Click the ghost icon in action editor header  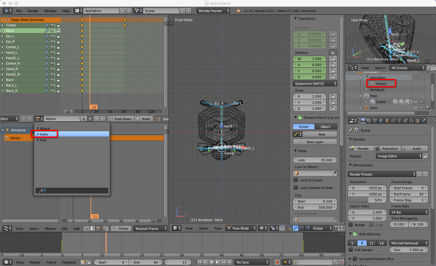pos(92,228)
